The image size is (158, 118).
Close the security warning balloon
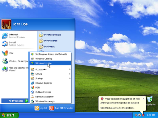[143, 99]
